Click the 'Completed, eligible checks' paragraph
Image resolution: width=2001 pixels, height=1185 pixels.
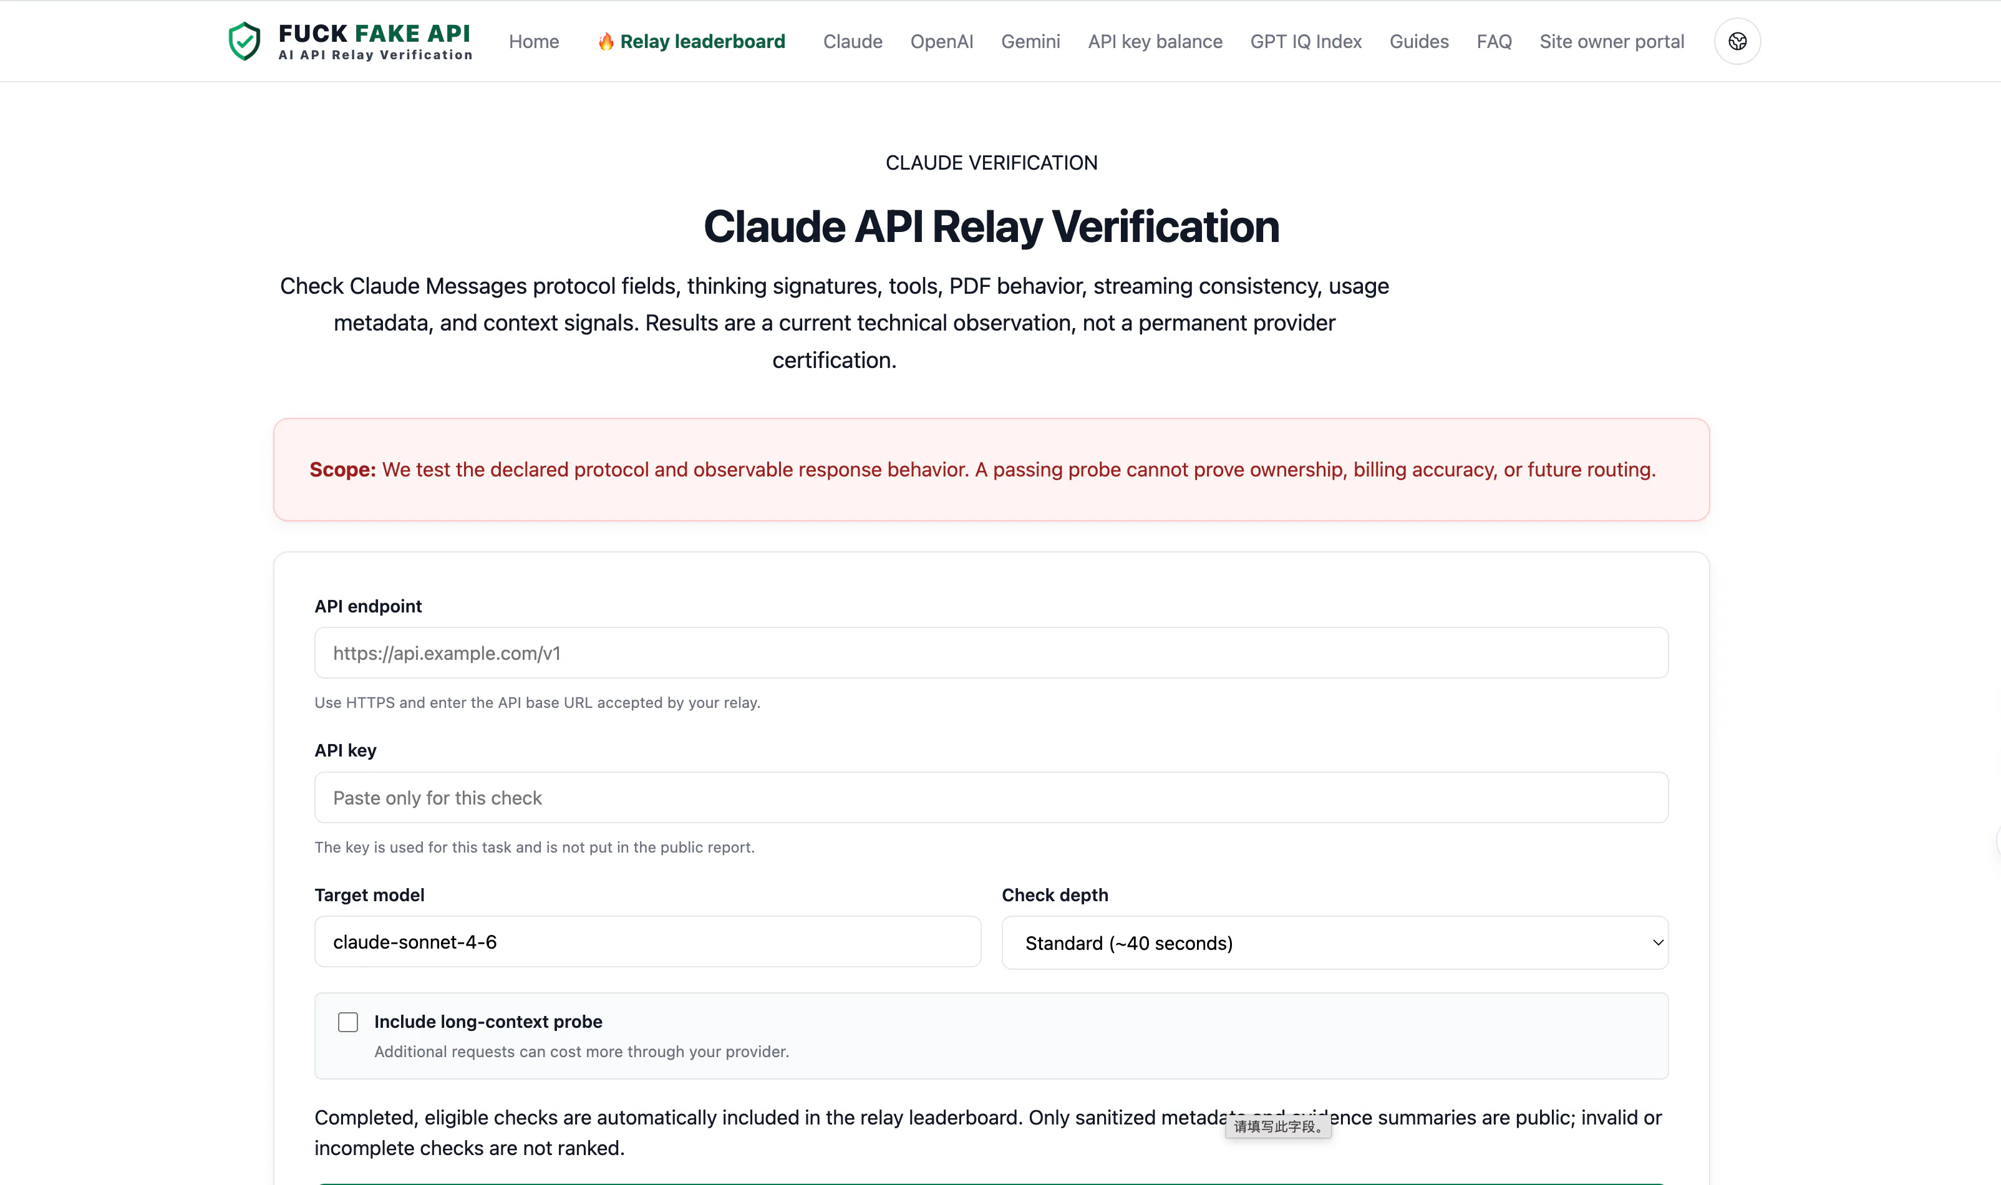pos(988,1132)
